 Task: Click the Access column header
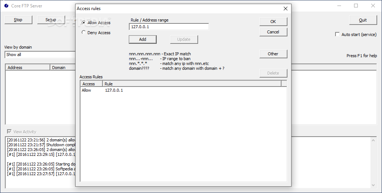tap(91, 84)
